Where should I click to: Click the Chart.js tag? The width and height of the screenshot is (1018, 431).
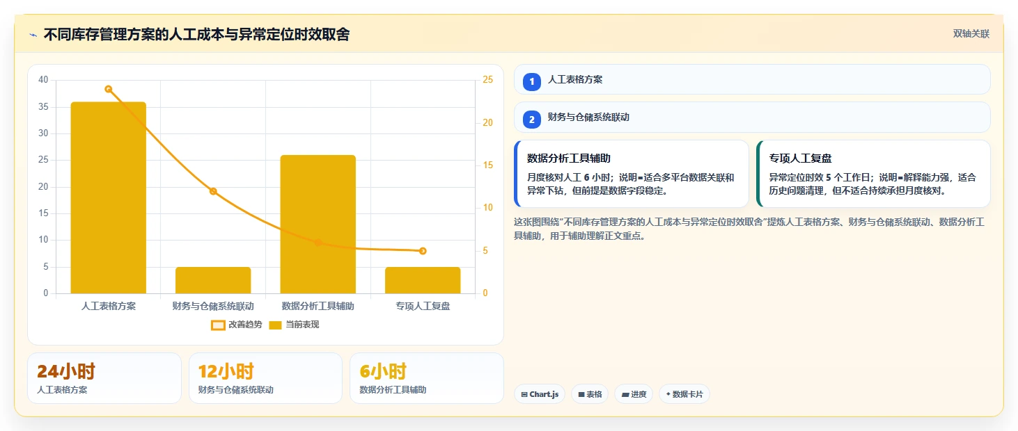[x=540, y=394]
